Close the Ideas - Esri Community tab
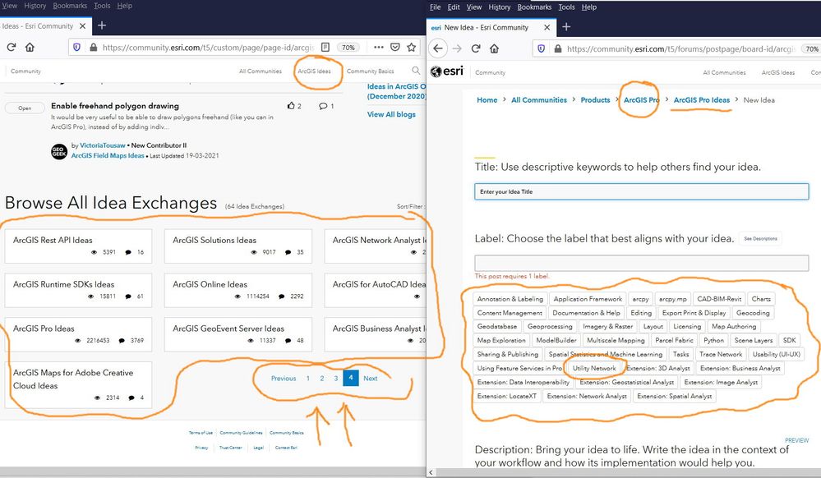This screenshot has width=821, height=478. pyautogui.click(x=82, y=25)
